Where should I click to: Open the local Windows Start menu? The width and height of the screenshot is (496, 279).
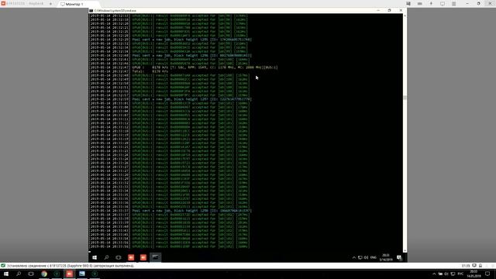pos(6,274)
